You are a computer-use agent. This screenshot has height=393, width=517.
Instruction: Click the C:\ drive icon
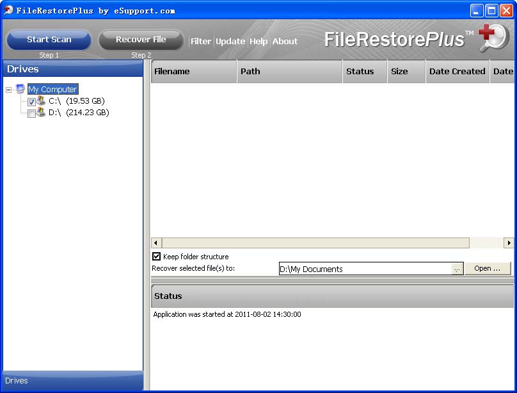pos(41,100)
